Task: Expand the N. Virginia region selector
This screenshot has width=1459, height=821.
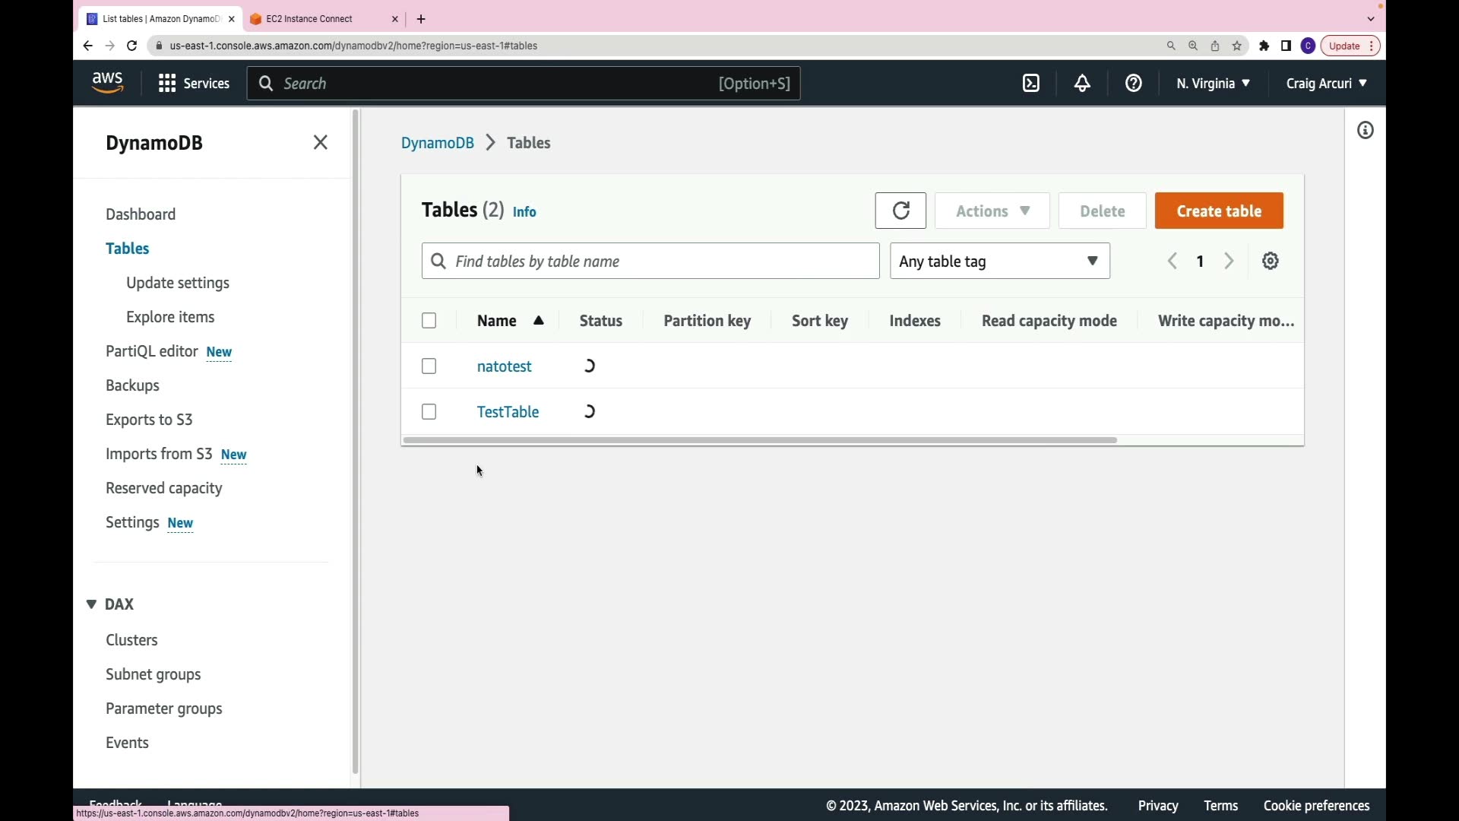Action: [1213, 84]
